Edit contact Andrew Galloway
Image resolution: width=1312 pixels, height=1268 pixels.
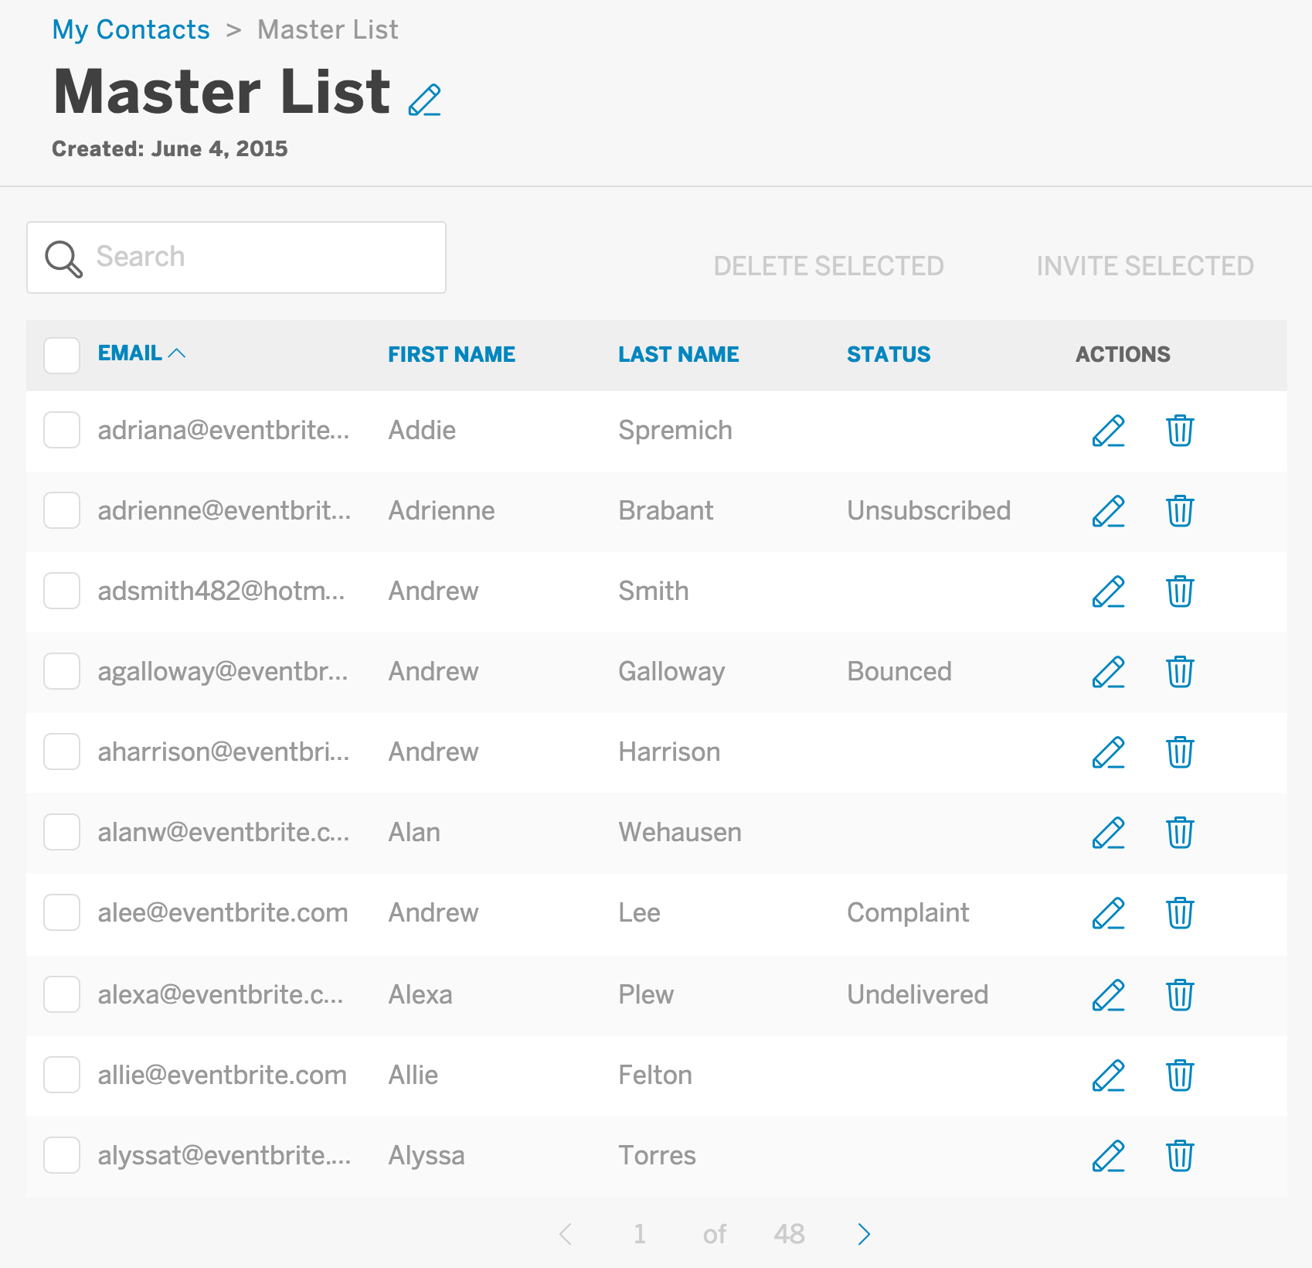pos(1108,672)
